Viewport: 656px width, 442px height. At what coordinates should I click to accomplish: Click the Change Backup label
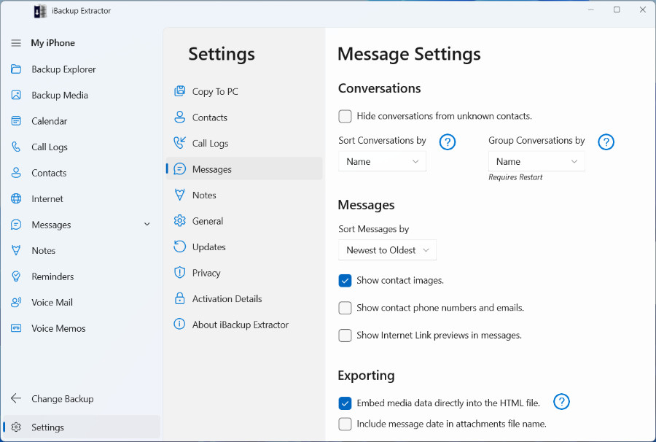coord(63,399)
